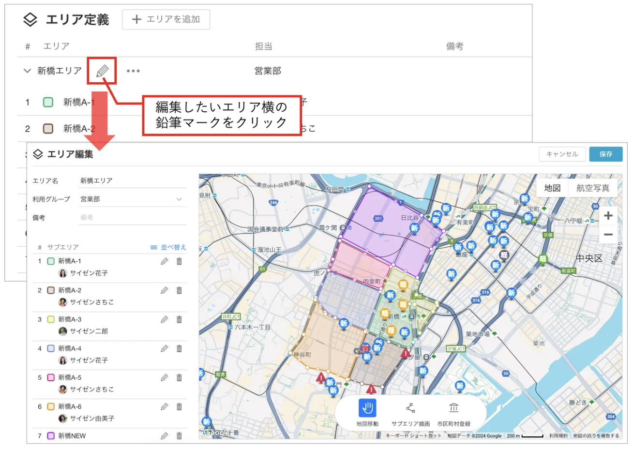This screenshot has height=449, width=633.
Task: Click the エリアを追加 button
Action: pos(166,19)
